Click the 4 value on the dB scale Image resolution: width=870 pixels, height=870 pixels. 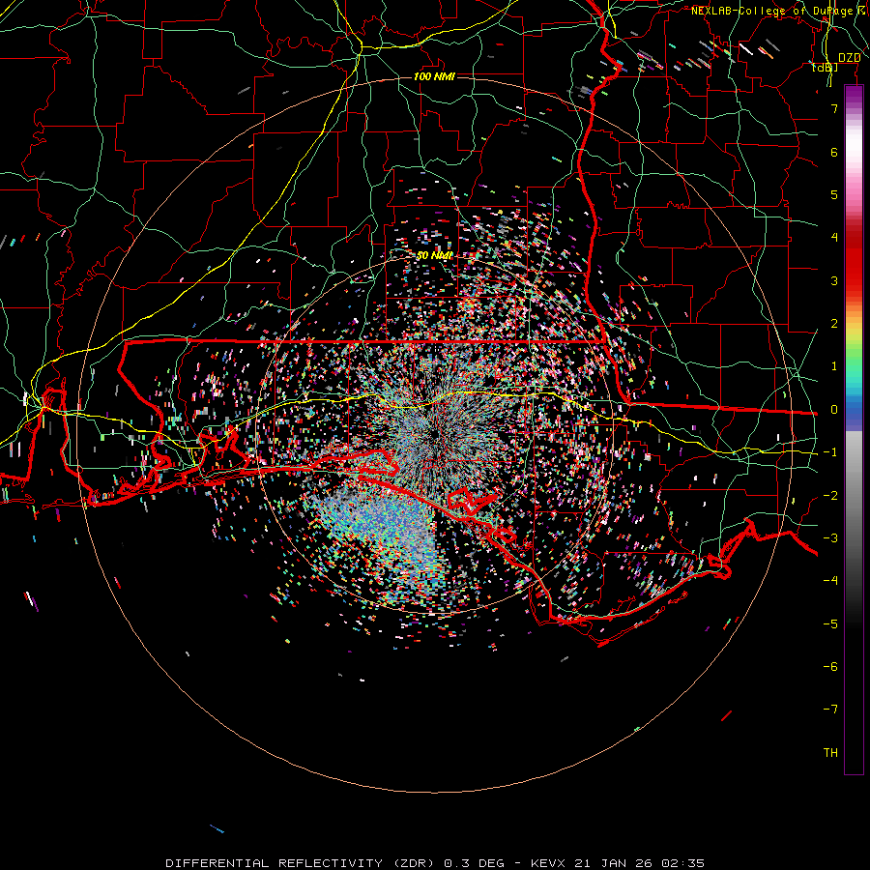pyautogui.click(x=834, y=238)
